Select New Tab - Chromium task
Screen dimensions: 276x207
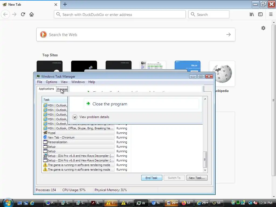point(79,137)
